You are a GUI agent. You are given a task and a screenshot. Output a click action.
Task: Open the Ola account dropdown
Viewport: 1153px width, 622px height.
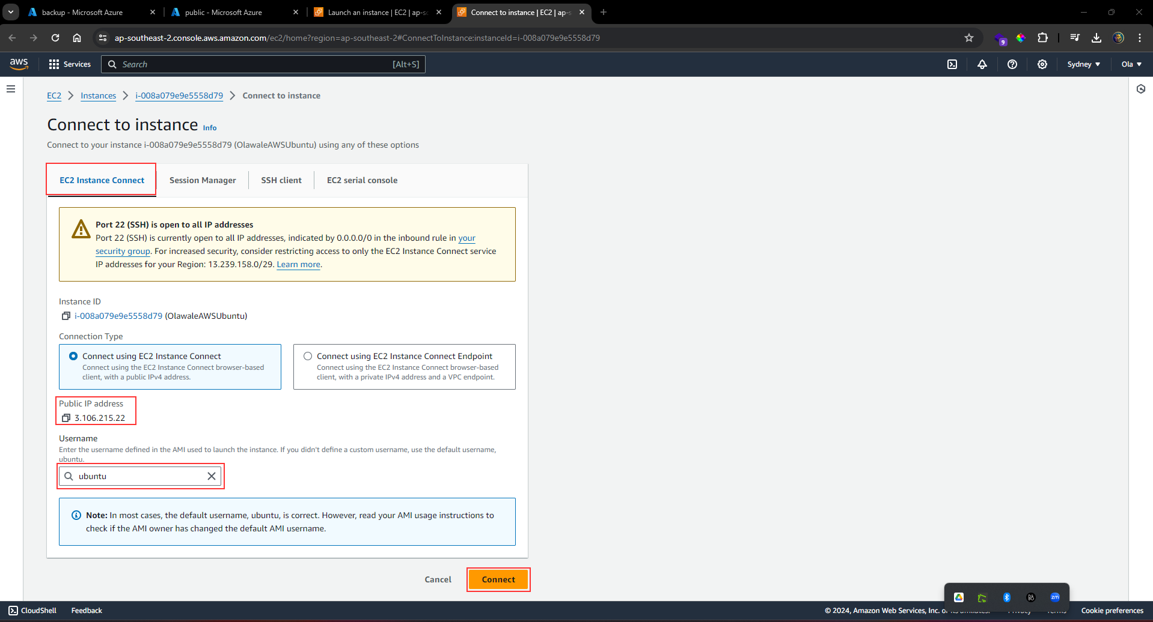(1131, 64)
